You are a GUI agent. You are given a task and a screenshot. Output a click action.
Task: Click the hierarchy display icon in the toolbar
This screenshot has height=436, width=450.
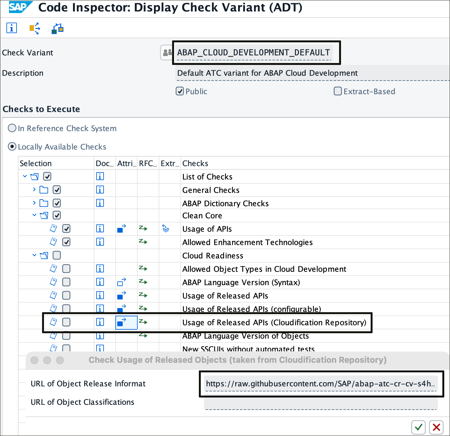point(58,28)
